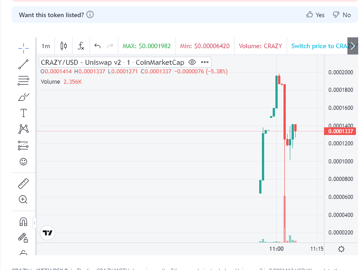Select the text annotation tool
This screenshot has height=270, width=360.
tap(23, 113)
